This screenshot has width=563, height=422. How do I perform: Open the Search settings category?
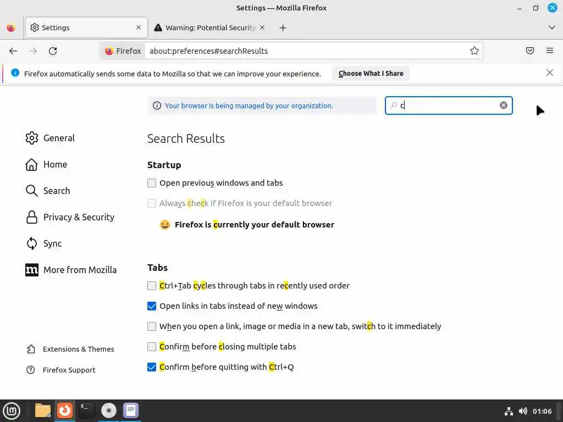point(47,191)
